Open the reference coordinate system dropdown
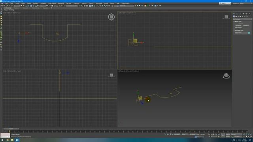This screenshot has width=253, height=142. [x=43, y=6]
